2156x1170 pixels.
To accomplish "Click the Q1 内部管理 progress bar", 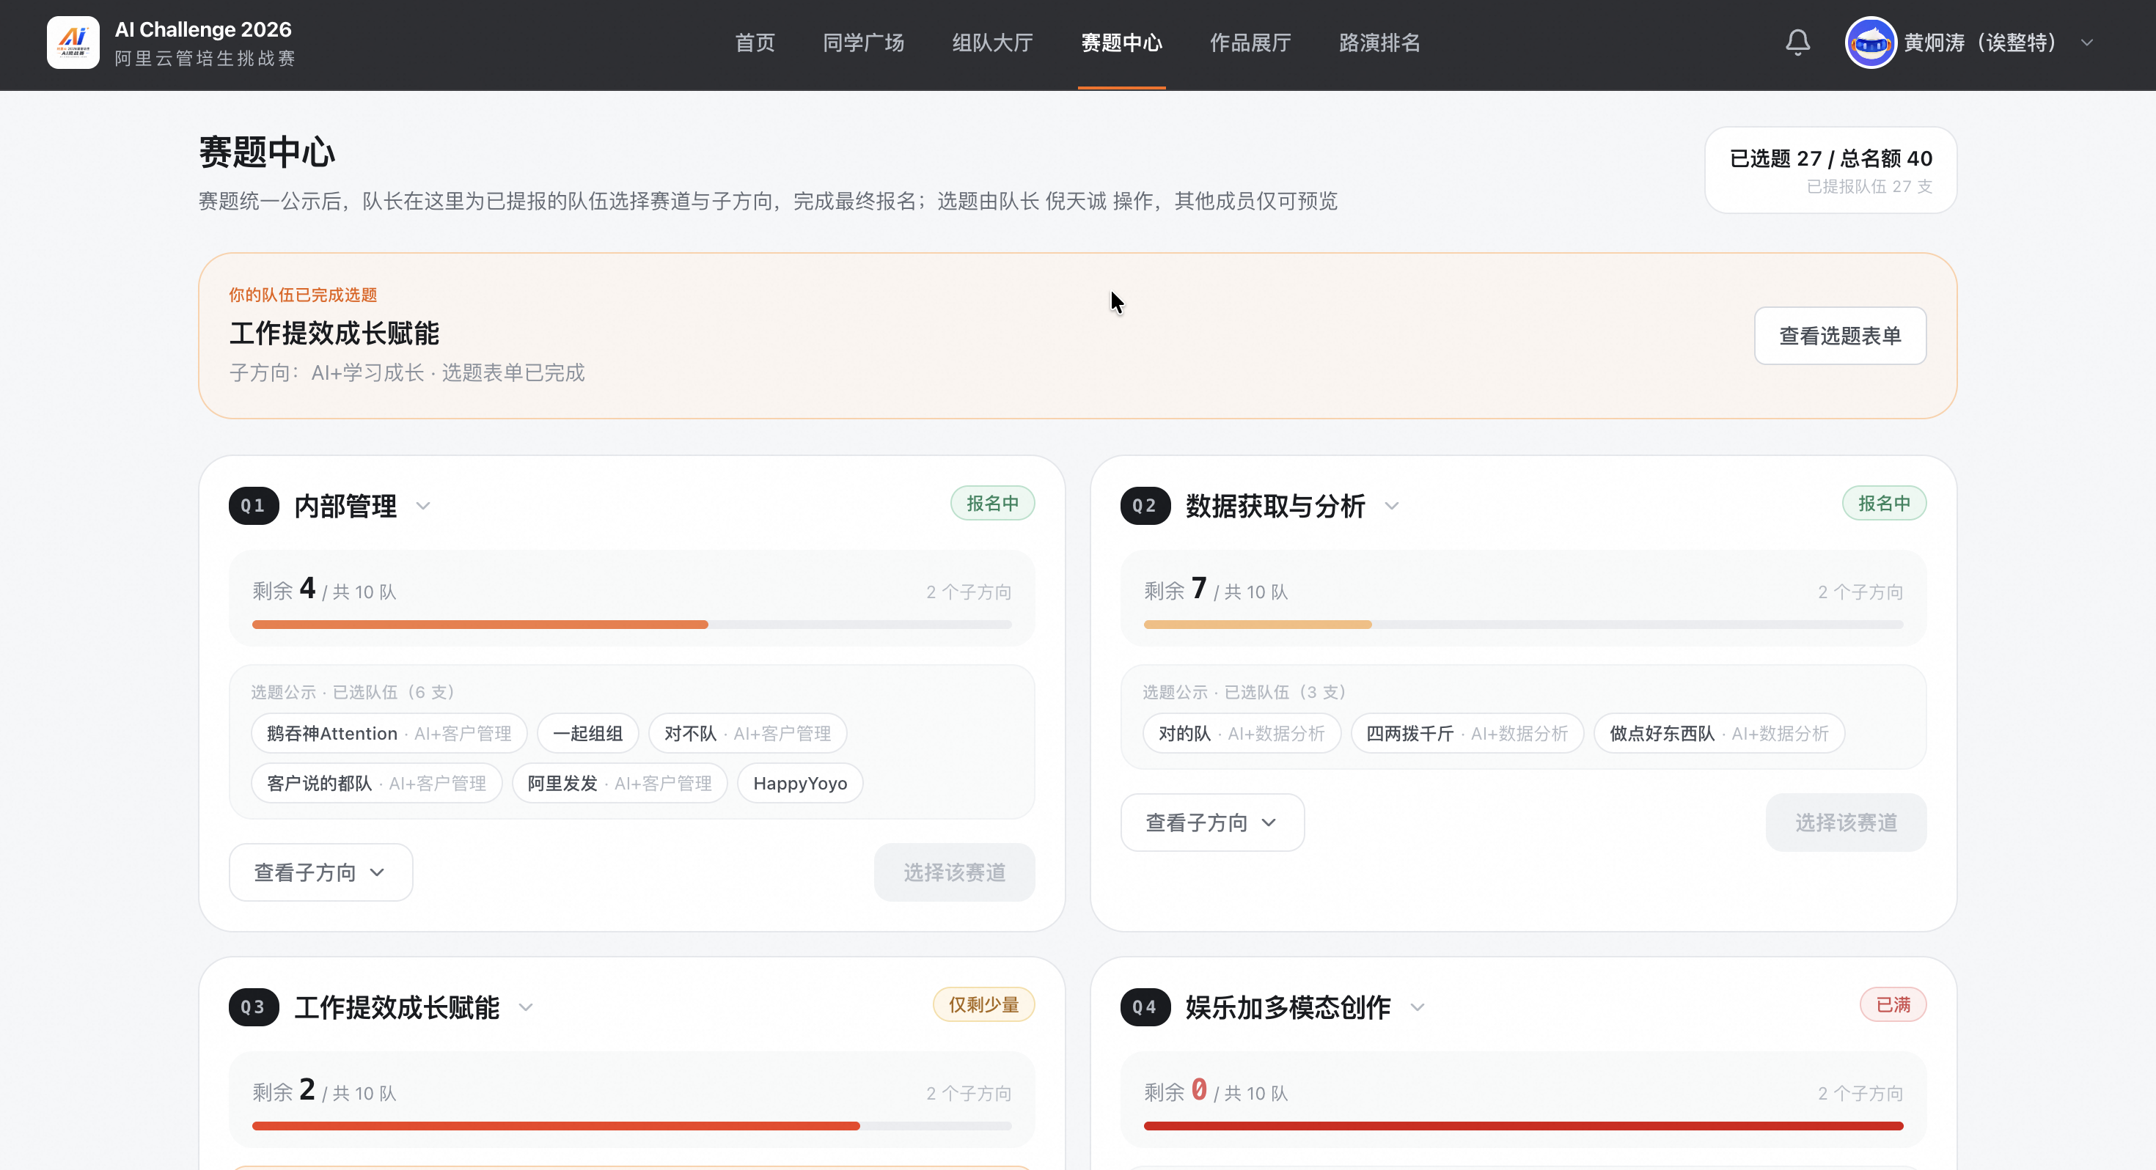I will (x=632, y=625).
